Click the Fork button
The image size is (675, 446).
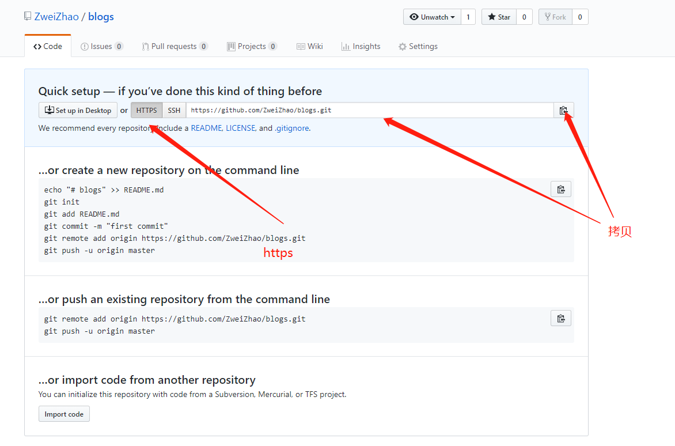pyautogui.click(x=555, y=17)
